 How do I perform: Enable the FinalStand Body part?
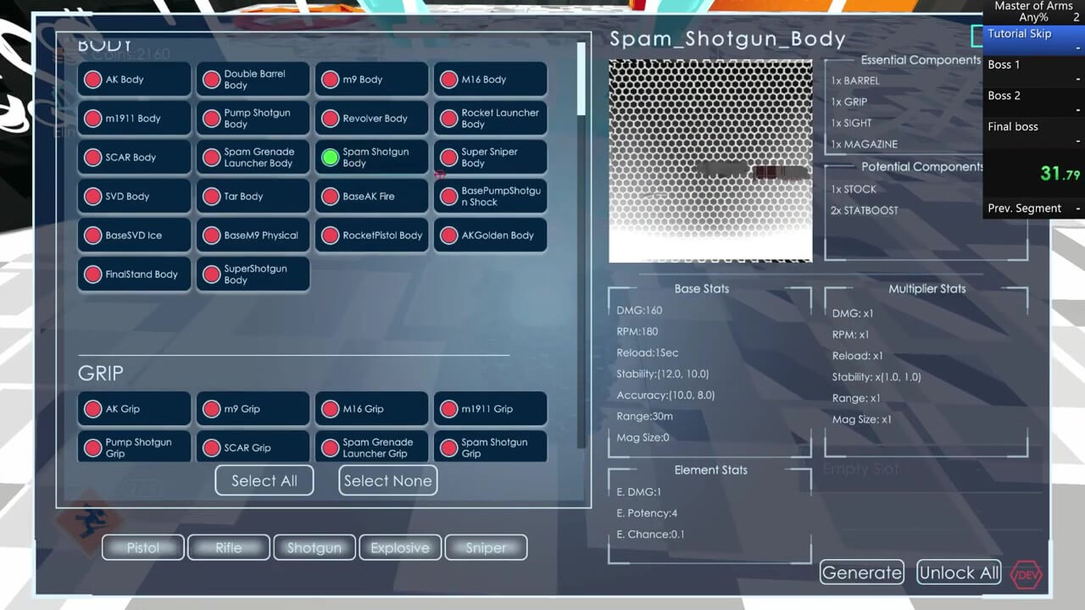pos(92,274)
